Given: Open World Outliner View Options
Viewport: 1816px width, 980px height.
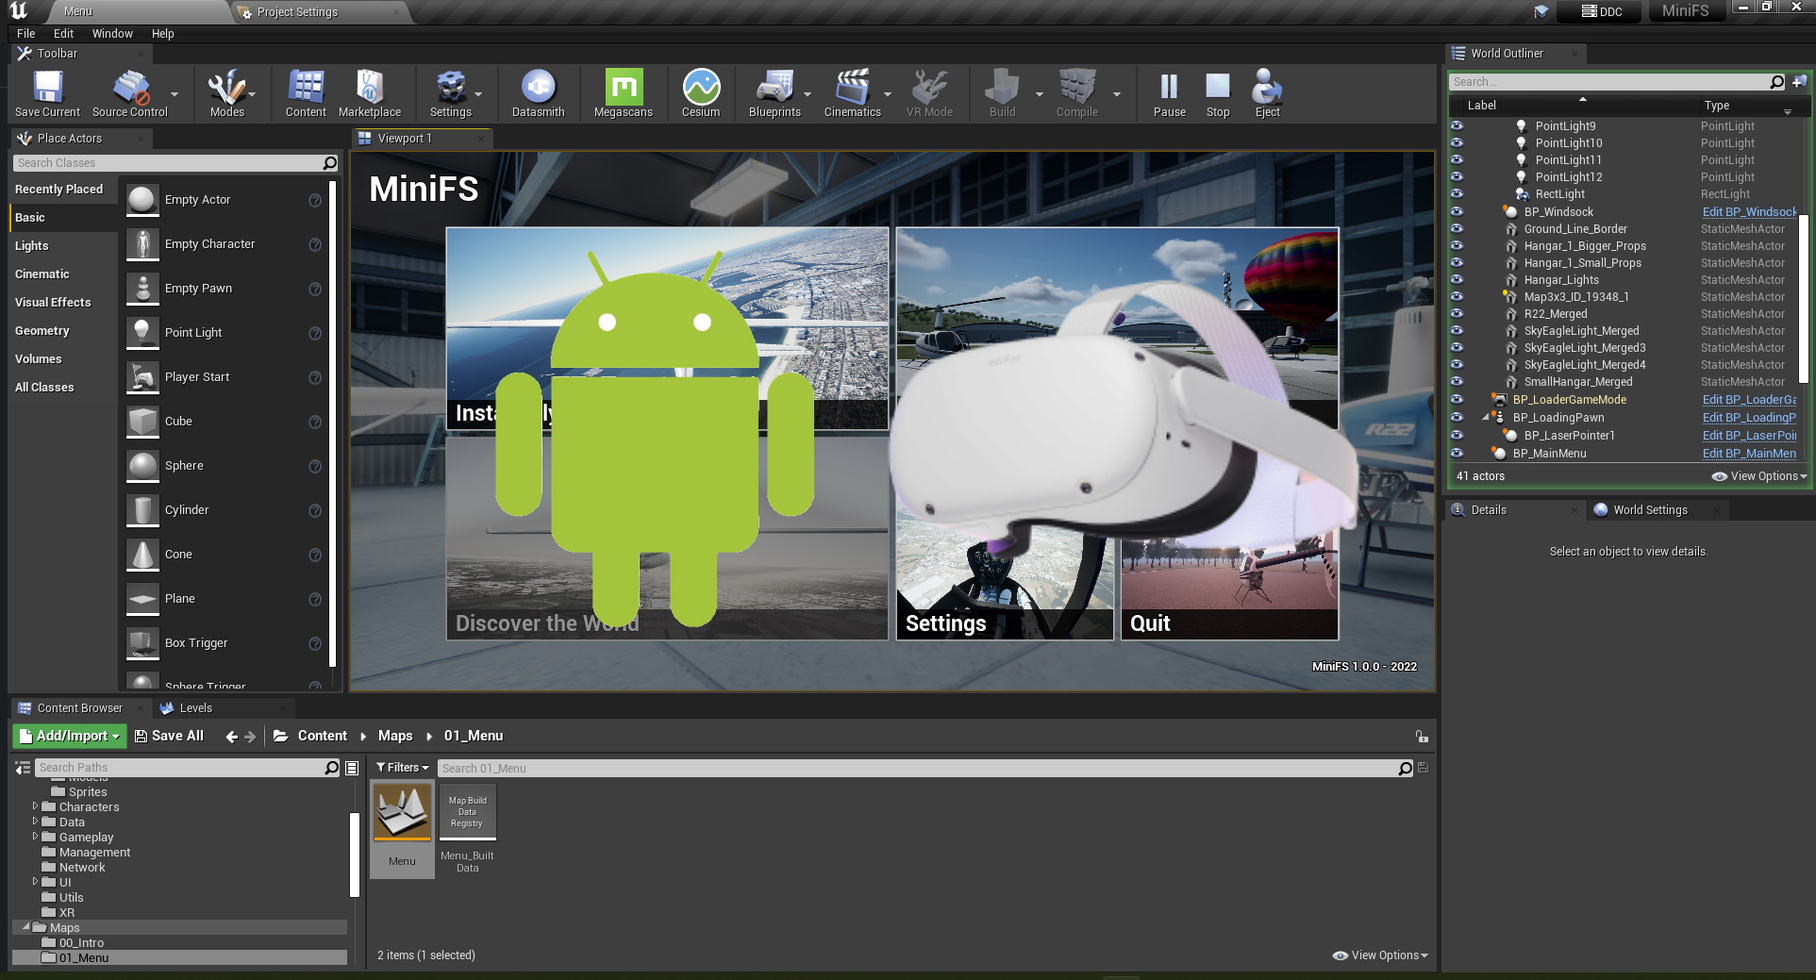Looking at the screenshot, I should pos(1759,476).
